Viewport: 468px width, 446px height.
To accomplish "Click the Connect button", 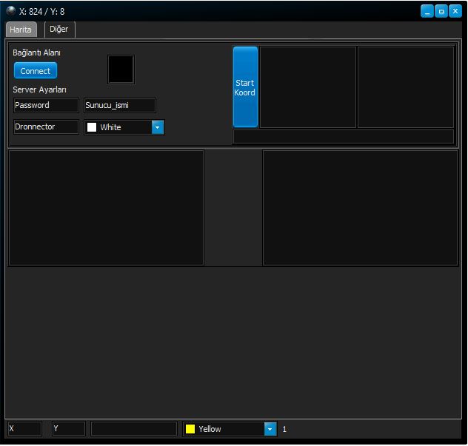I will tap(36, 71).
